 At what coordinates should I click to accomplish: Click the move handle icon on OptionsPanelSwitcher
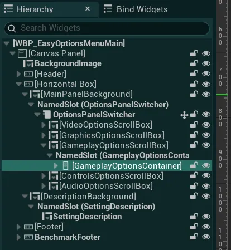pos(184,115)
